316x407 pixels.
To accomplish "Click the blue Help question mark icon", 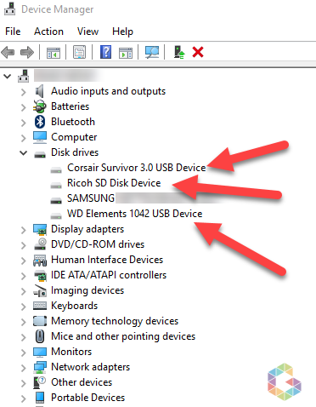I will 105,52.
